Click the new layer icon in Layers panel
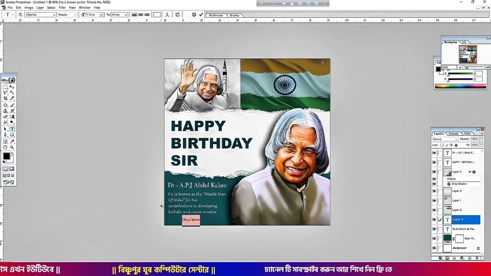 (470, 258)
